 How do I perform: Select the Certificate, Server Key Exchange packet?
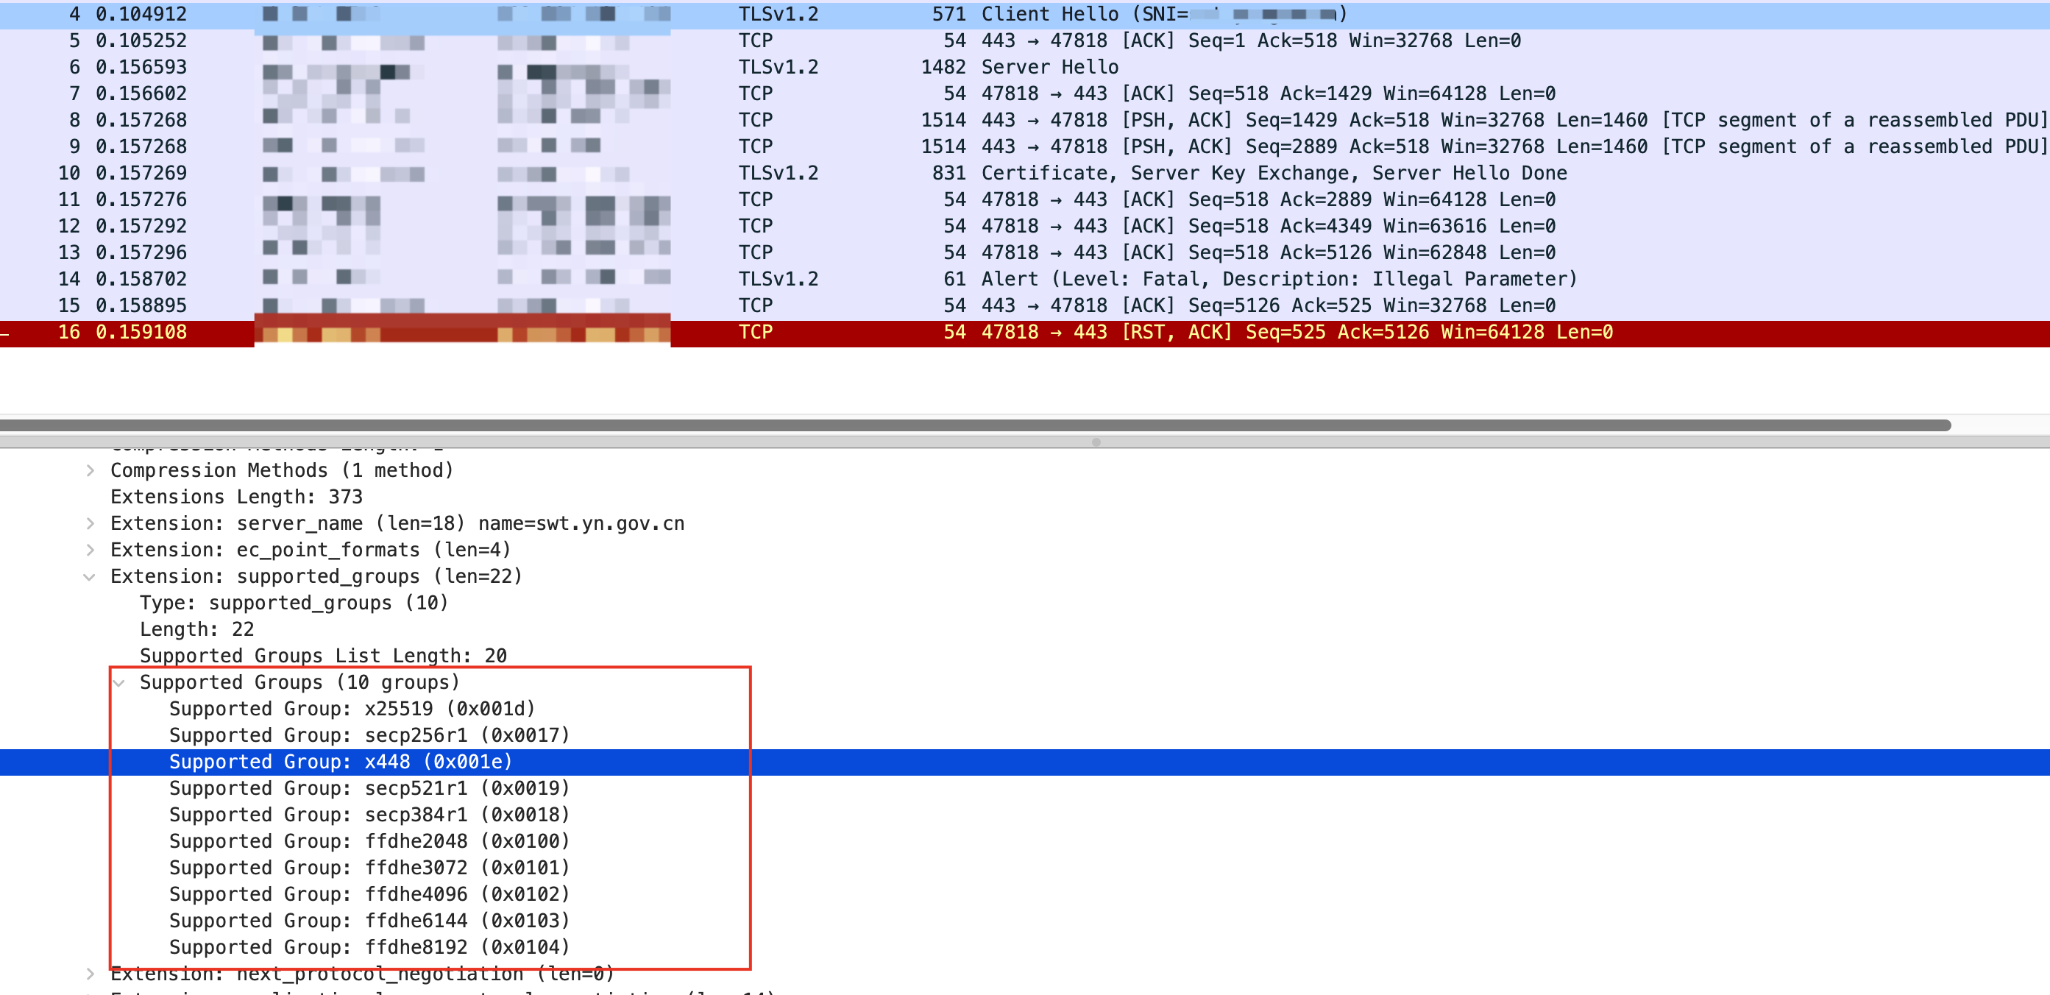click(x=1273, y=174)
